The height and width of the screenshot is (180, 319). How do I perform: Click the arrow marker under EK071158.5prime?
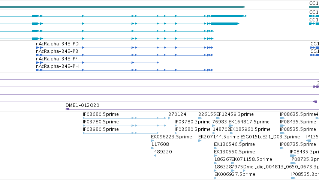coord(233,163)
